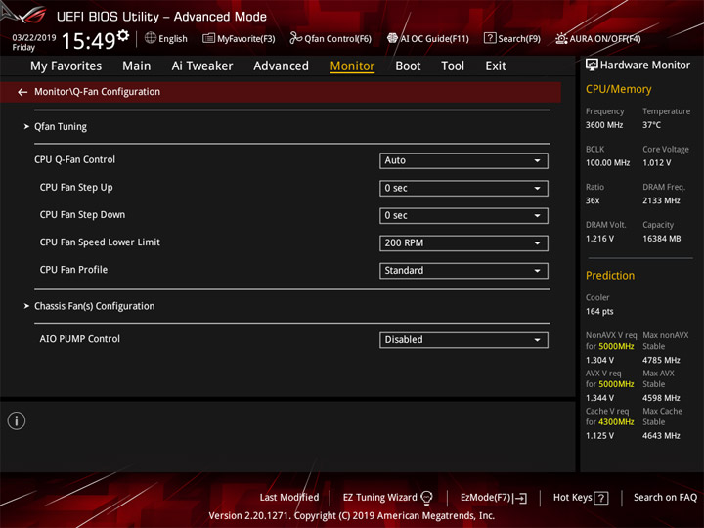Launch AI OC Guide(F11)
The height and width of the screenshot is (528, 704).
click(427, 38)
